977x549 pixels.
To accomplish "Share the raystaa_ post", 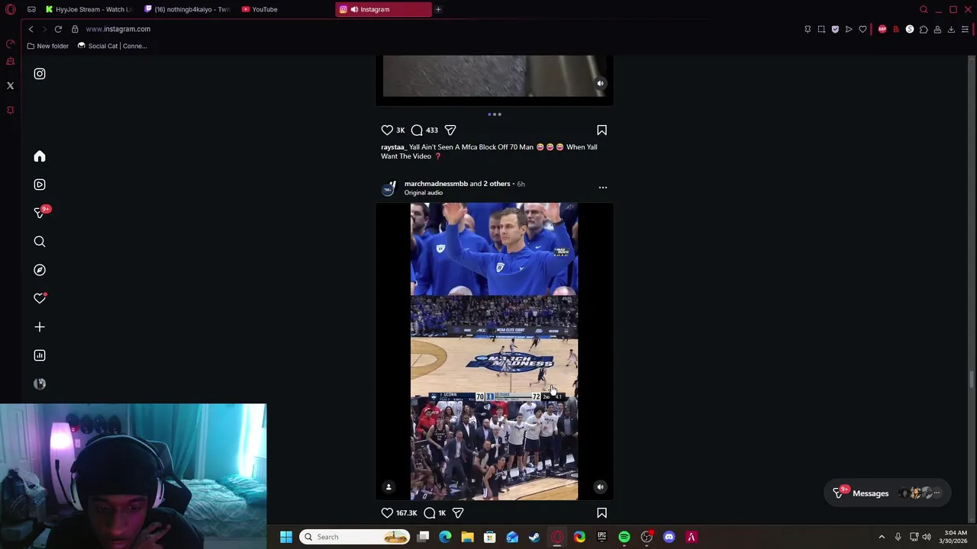I will 450,130.
